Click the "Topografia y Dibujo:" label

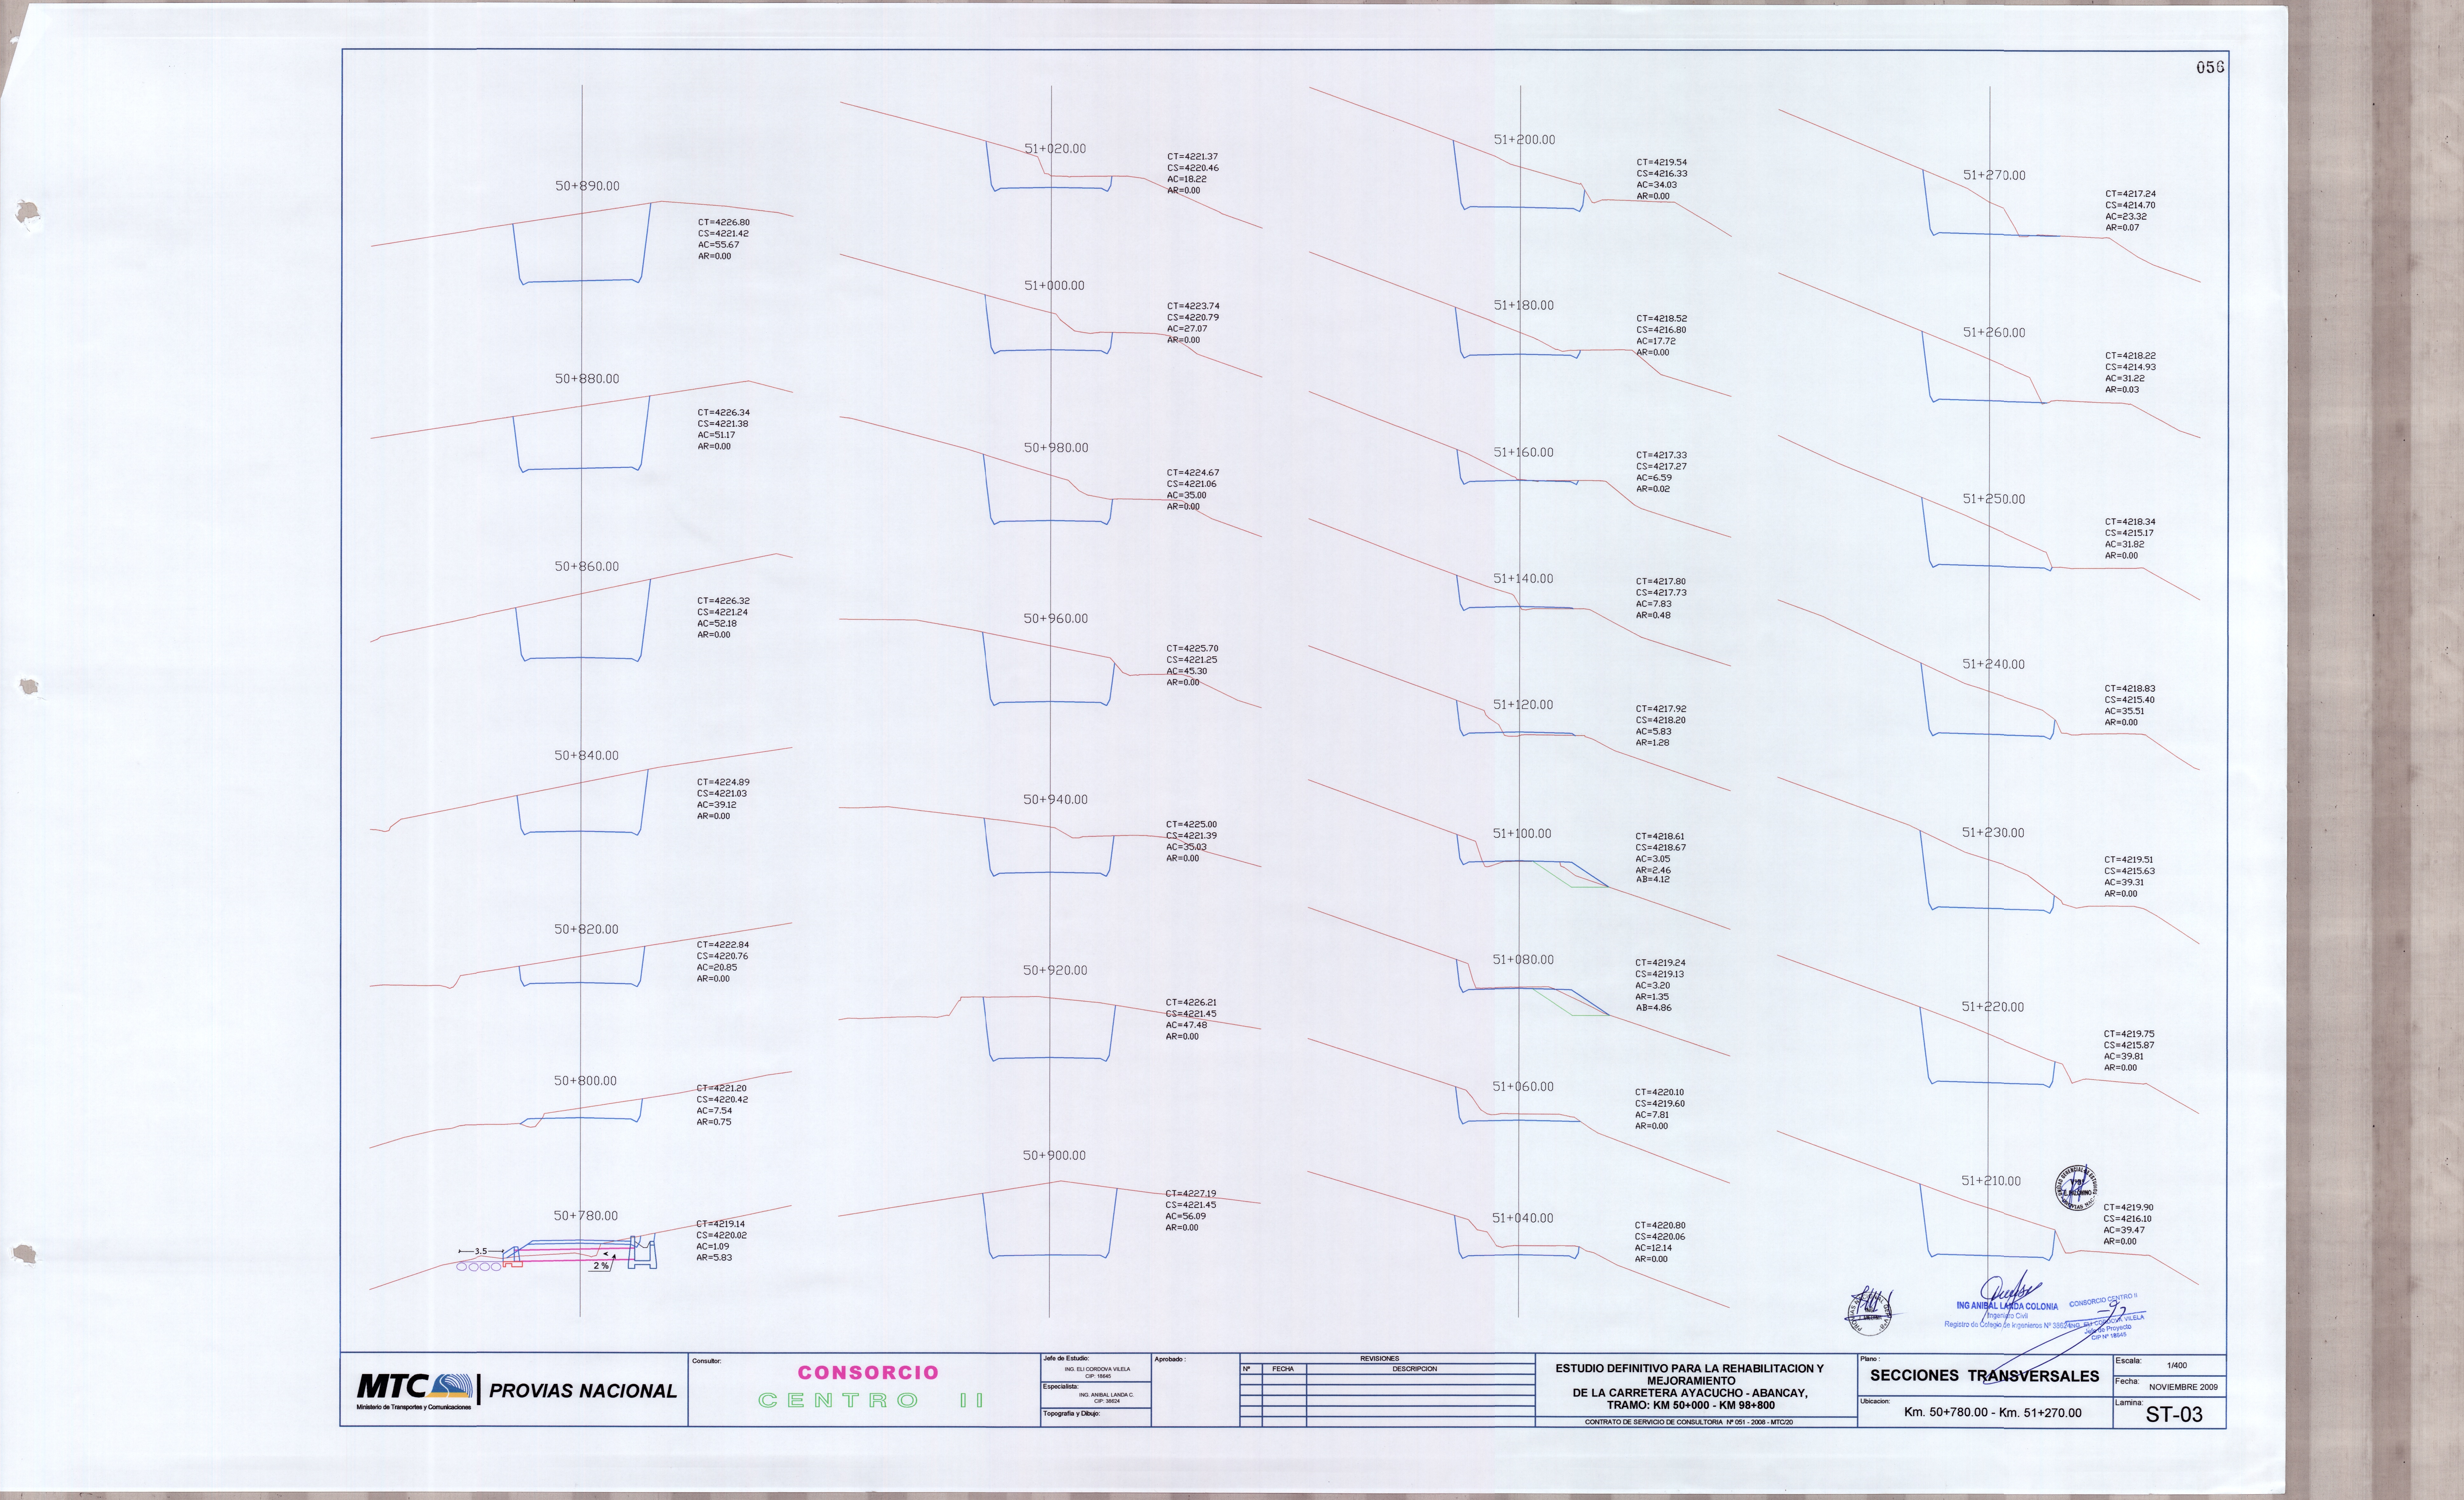1071,1414
